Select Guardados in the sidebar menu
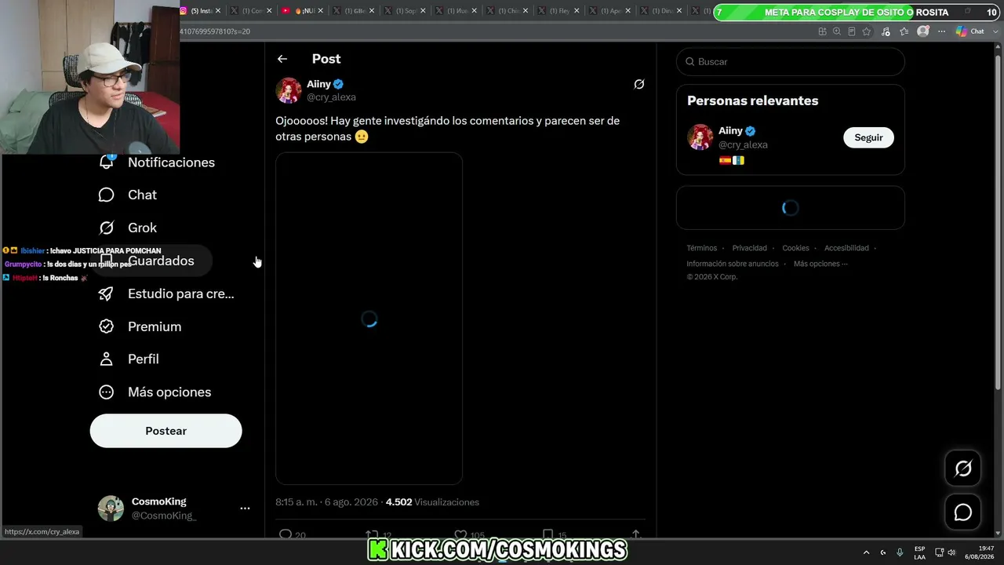The image size is (1004, 565). [151, 261]
